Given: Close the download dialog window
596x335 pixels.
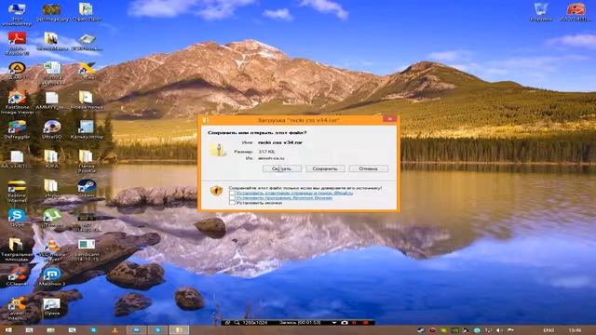Looking at the screenshot, I should coord(389,119).
